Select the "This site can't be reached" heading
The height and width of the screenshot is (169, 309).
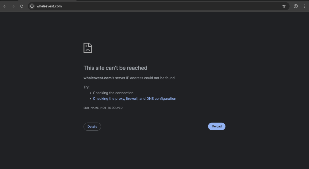pyautogui.click(x=115, y=68)
